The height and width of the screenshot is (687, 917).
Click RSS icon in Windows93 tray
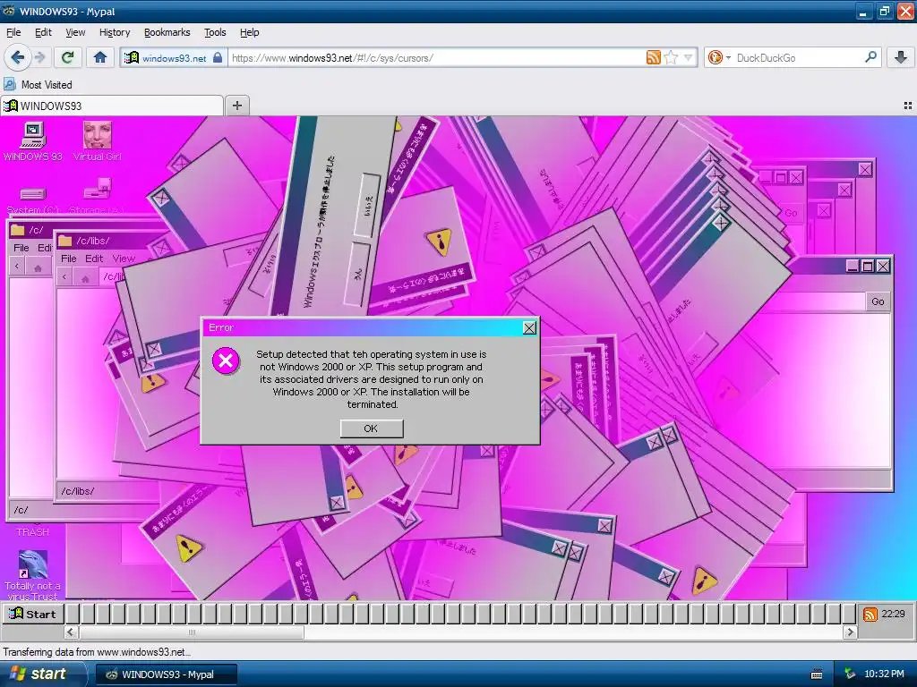pyautogui.click(x=870, y=615)
